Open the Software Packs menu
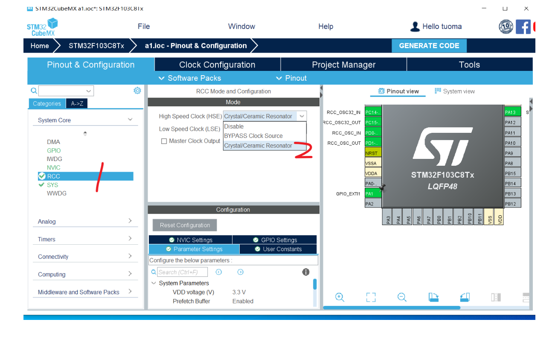The height and width of the screenshot is (340, 555). coord(190,78)
